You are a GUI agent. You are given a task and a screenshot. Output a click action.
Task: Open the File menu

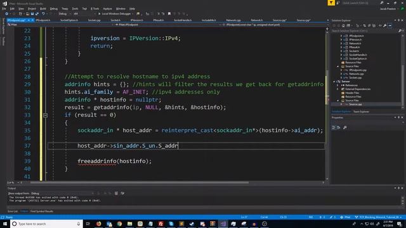pos(4,8)
